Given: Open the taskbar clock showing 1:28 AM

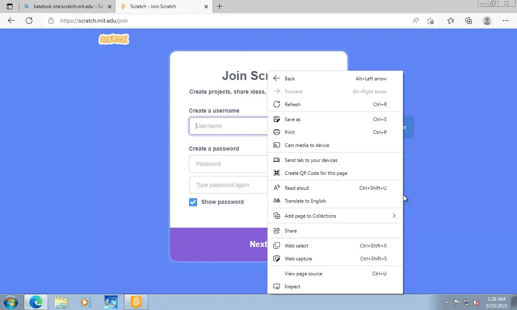Looking at the screenshot, I should [496, 302].
